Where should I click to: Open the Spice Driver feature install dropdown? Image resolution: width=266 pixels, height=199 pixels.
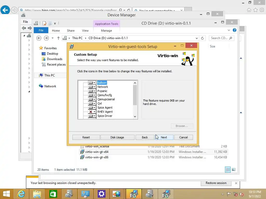click(x=92, y=116)
